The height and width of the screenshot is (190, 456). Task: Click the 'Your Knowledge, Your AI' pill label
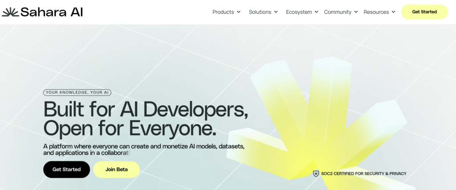click(77, 93)
